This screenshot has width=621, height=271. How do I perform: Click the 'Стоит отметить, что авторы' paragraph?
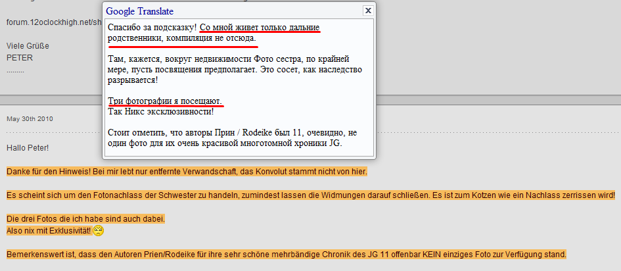233,137
